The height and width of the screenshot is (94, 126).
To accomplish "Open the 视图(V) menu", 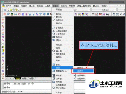I will coord(24,6).
